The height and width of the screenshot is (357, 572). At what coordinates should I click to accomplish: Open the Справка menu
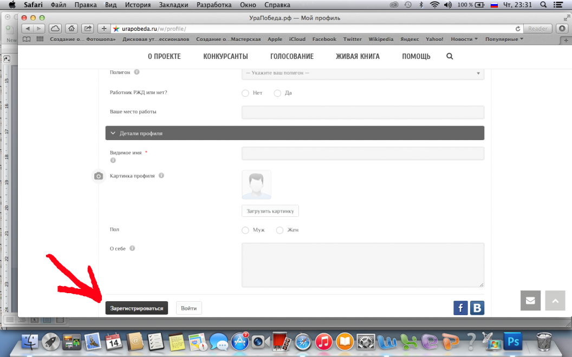pos(277,5)
